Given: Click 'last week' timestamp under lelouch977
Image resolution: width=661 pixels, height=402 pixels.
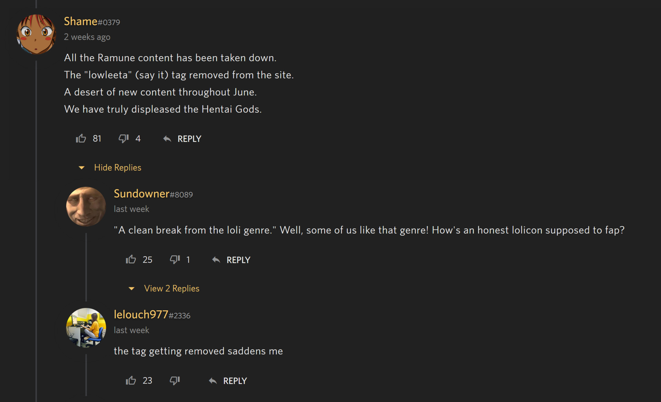Looking at the screenshot, I should [x=132, y=330].
